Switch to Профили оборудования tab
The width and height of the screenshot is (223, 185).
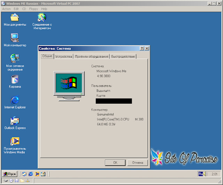[91, 57]
